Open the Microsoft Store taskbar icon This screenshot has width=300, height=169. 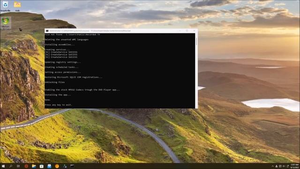coord(42,166)
